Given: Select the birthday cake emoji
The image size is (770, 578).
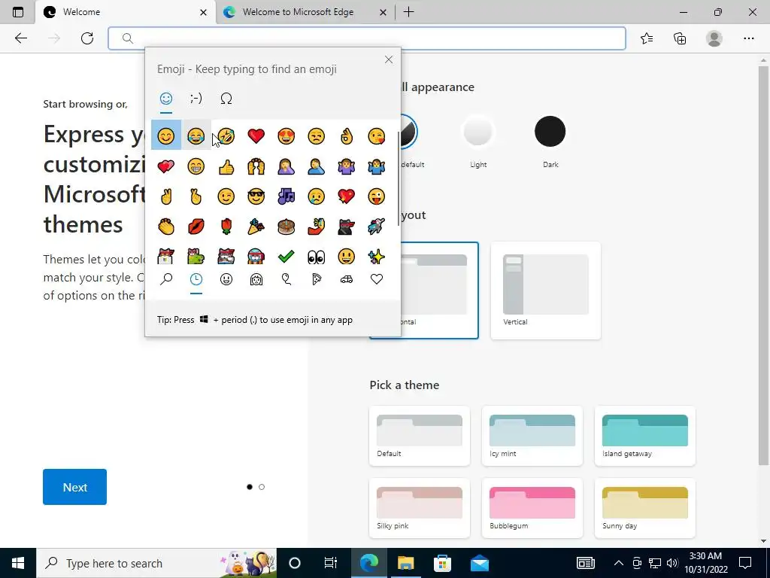Looking at the screenshot, I should 286,227.
